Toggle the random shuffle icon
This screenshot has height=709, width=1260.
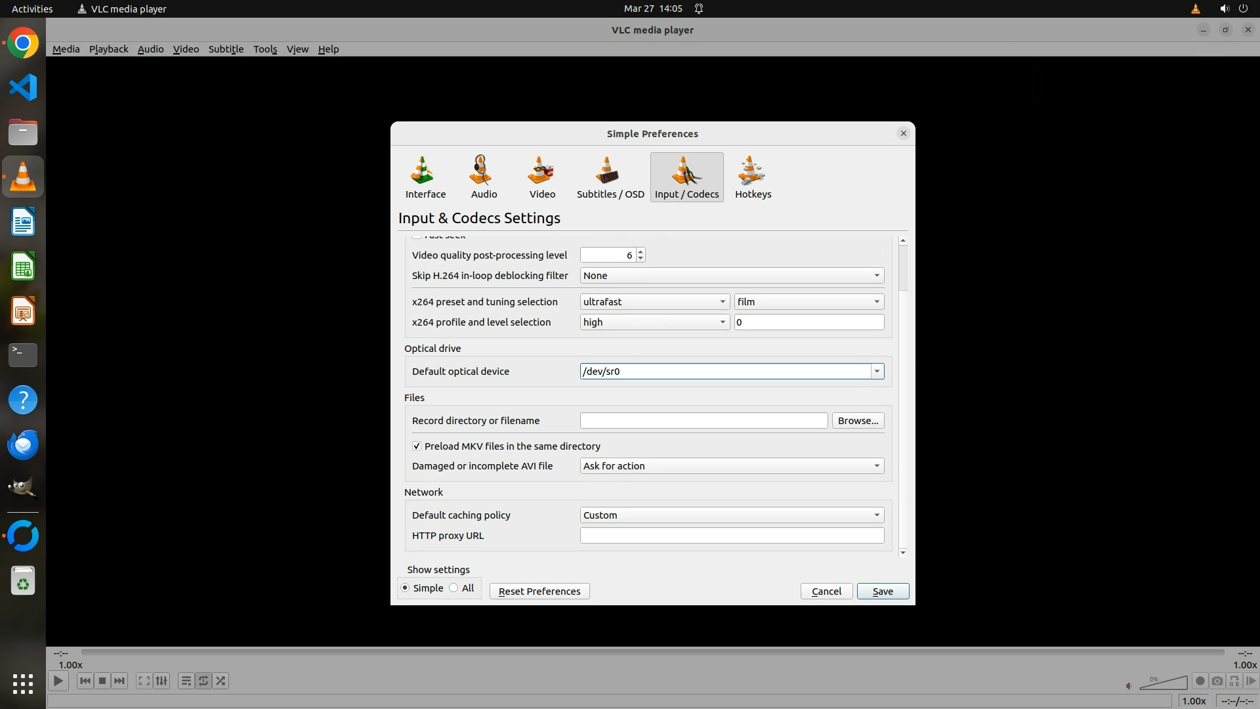221,681
